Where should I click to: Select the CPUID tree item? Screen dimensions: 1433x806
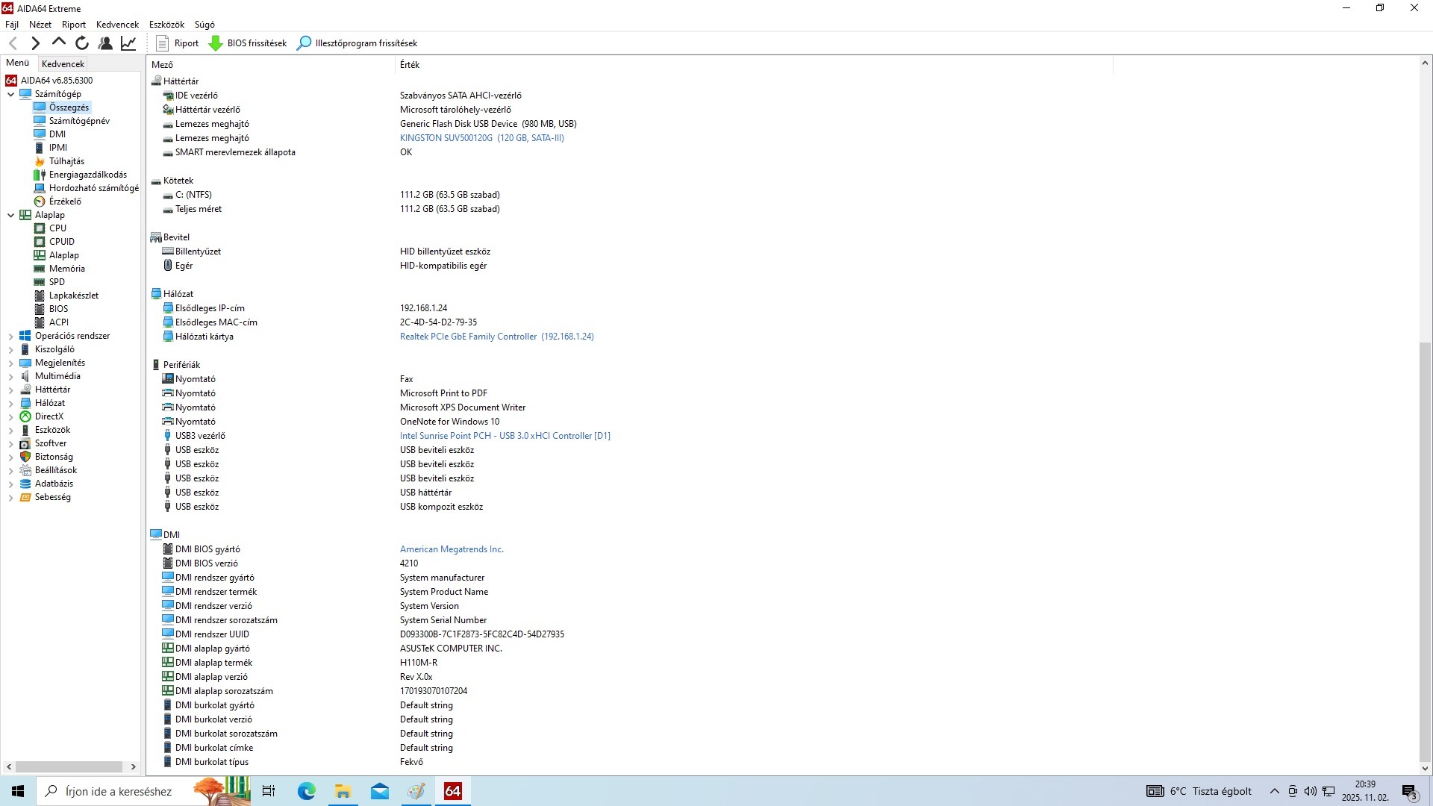(61, 242)
